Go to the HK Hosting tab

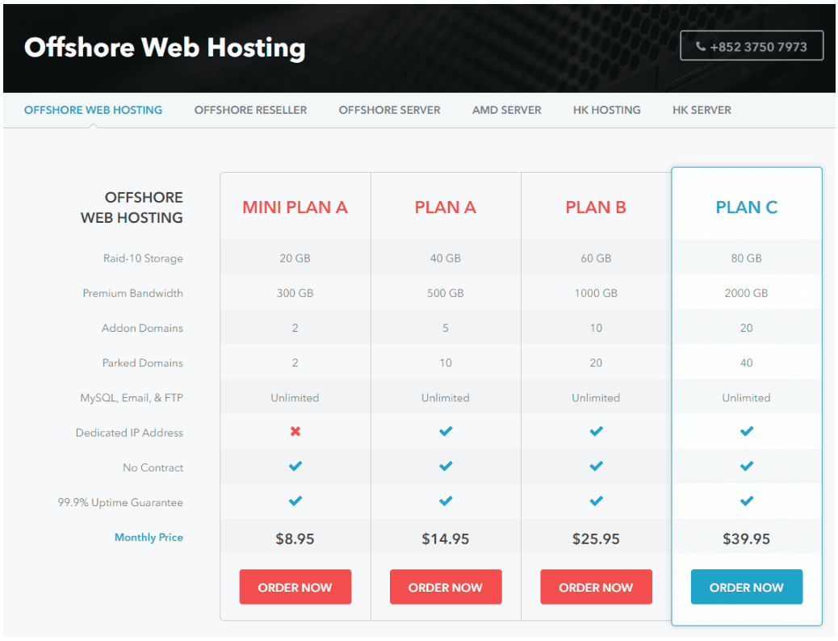coord(606,110)
